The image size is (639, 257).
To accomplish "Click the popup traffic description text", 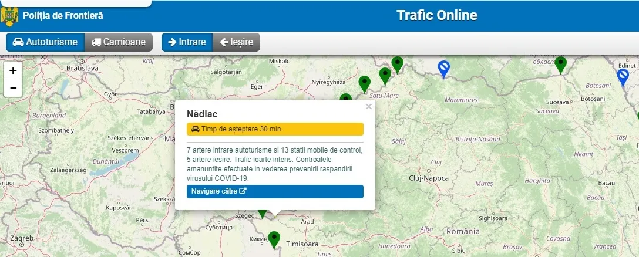I will click(x=274, y=164).
